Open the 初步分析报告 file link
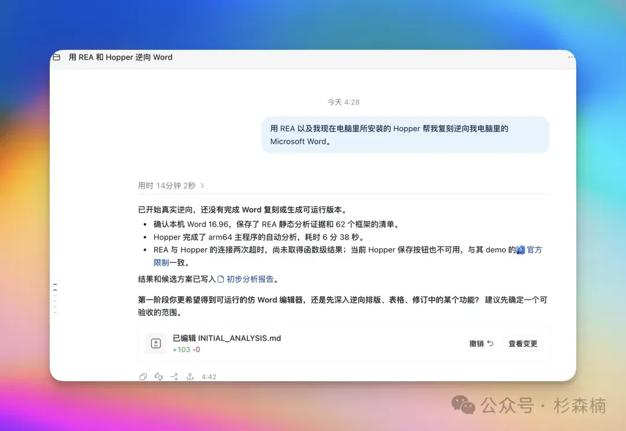Viewport: 626px width, 431px height. [246, 279]
